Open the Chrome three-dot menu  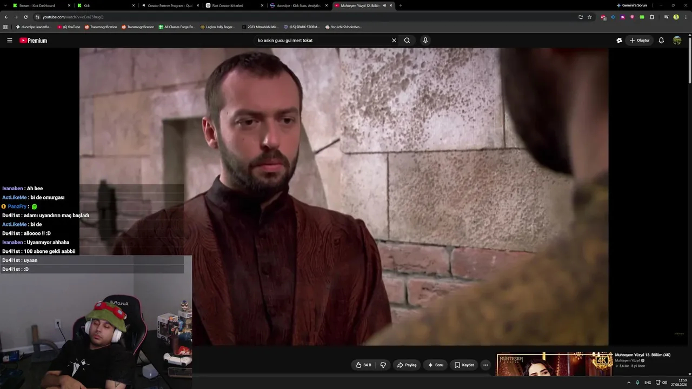click(686, 17)
